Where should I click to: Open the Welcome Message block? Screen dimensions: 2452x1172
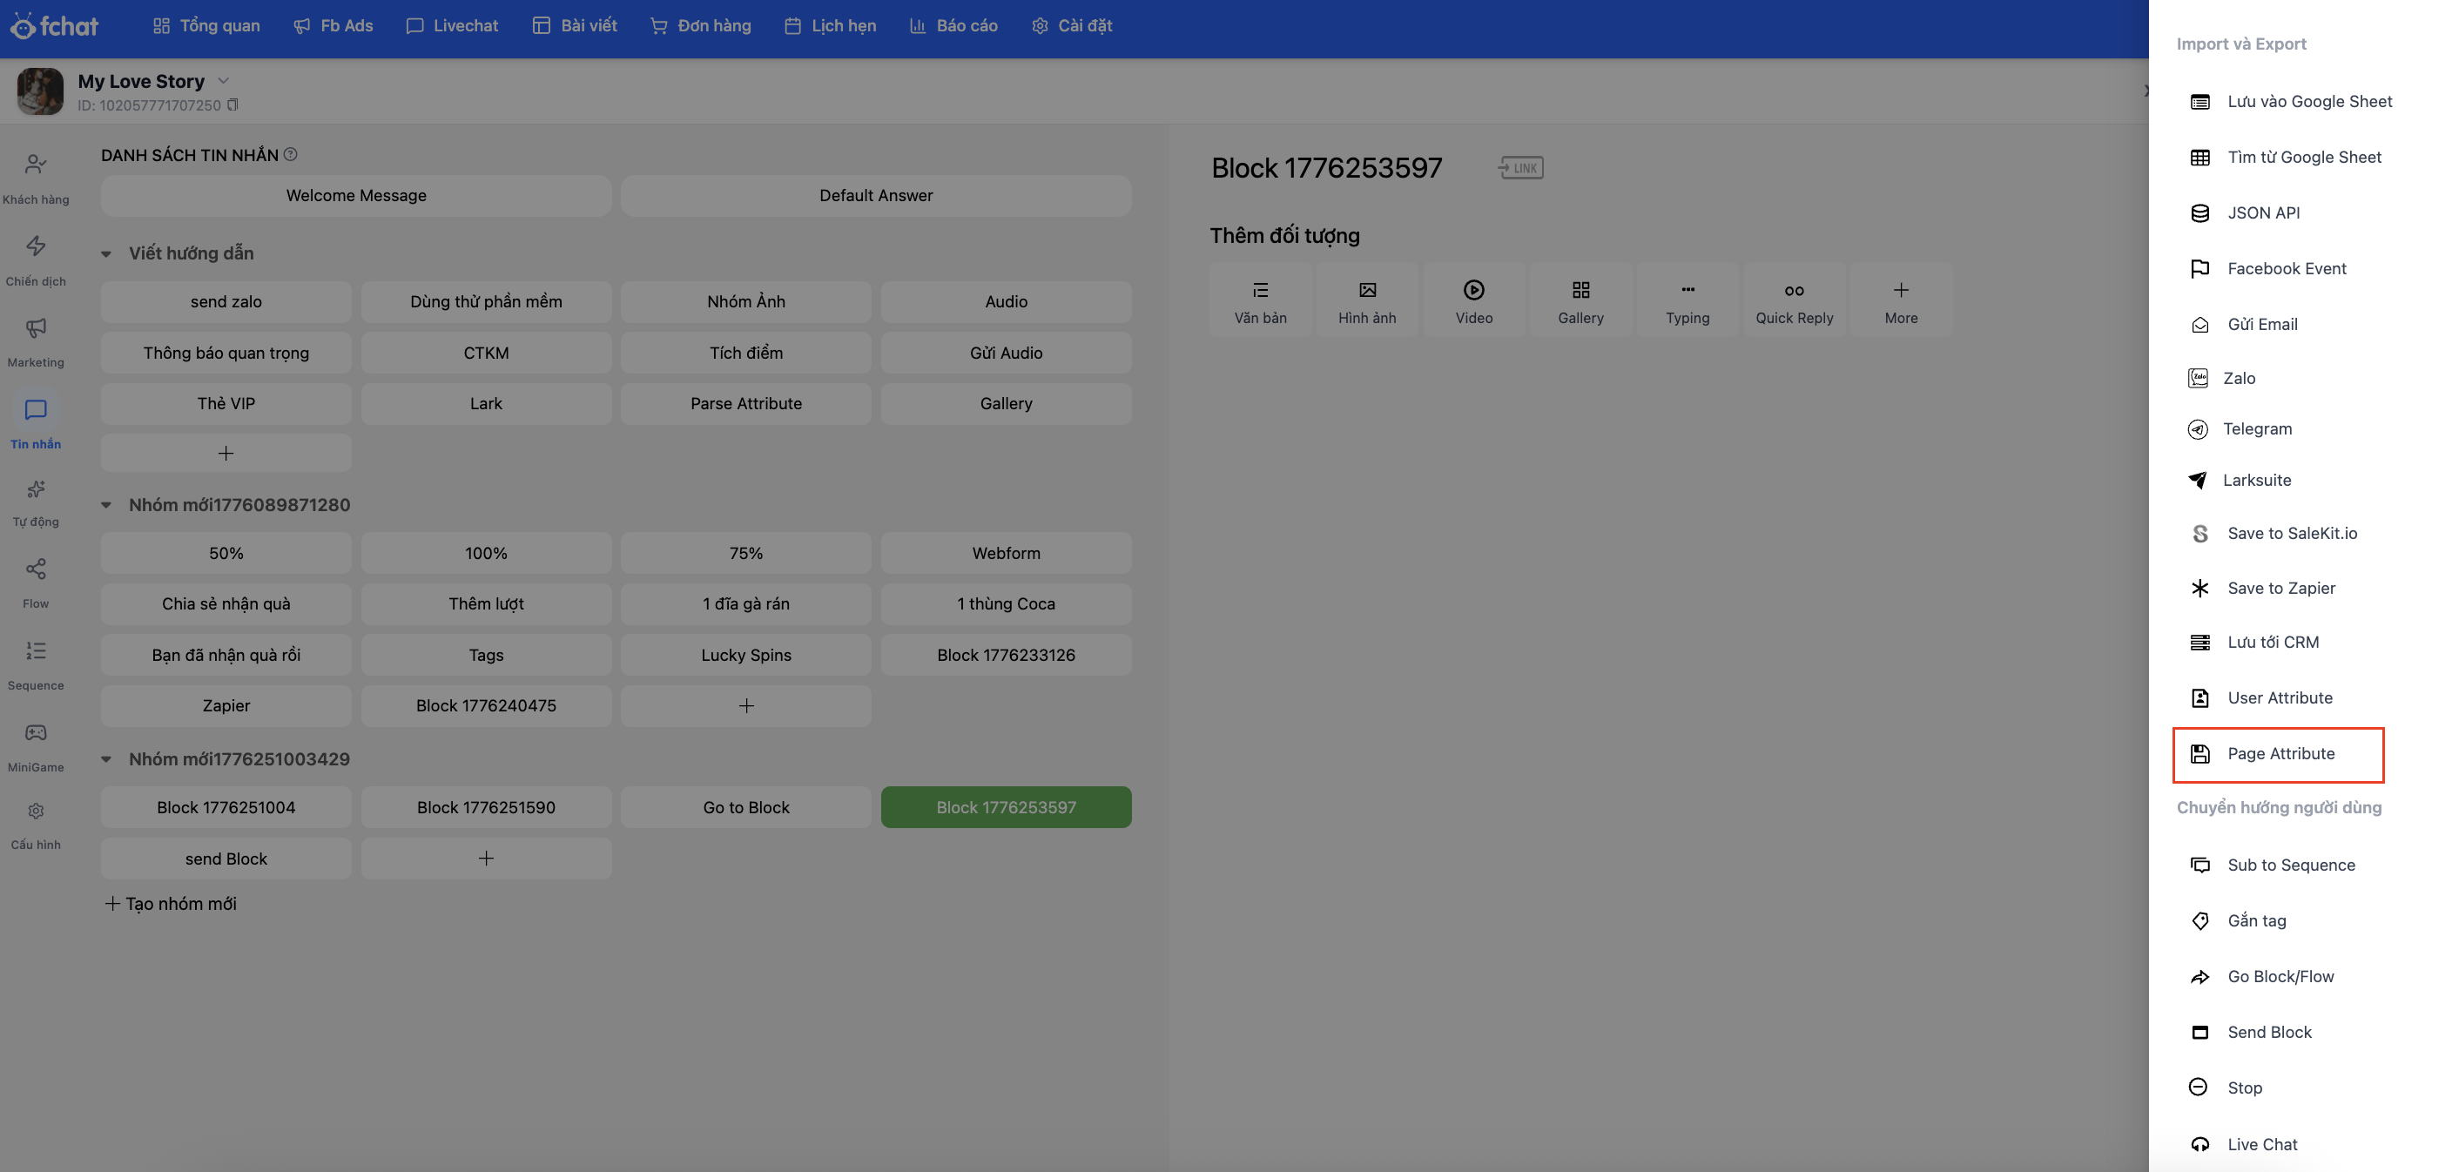click(x=356, y=196)
